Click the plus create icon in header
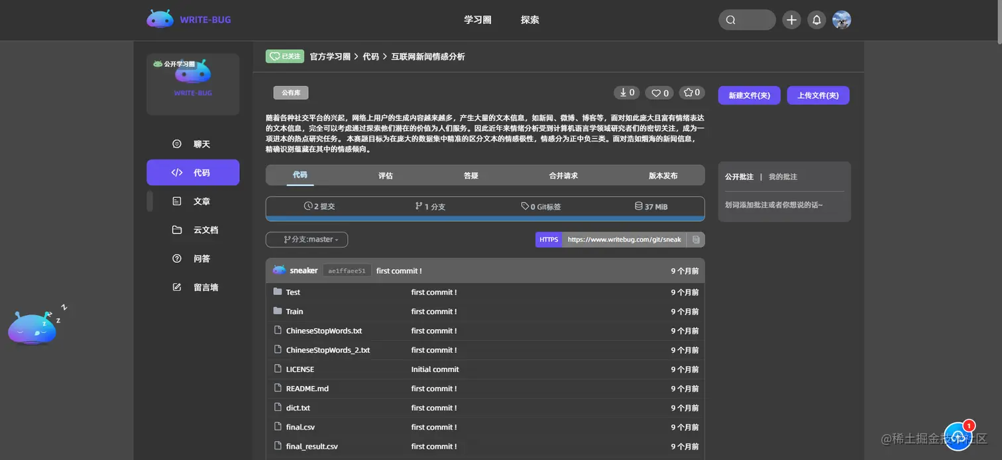 (x=791, y=20)
